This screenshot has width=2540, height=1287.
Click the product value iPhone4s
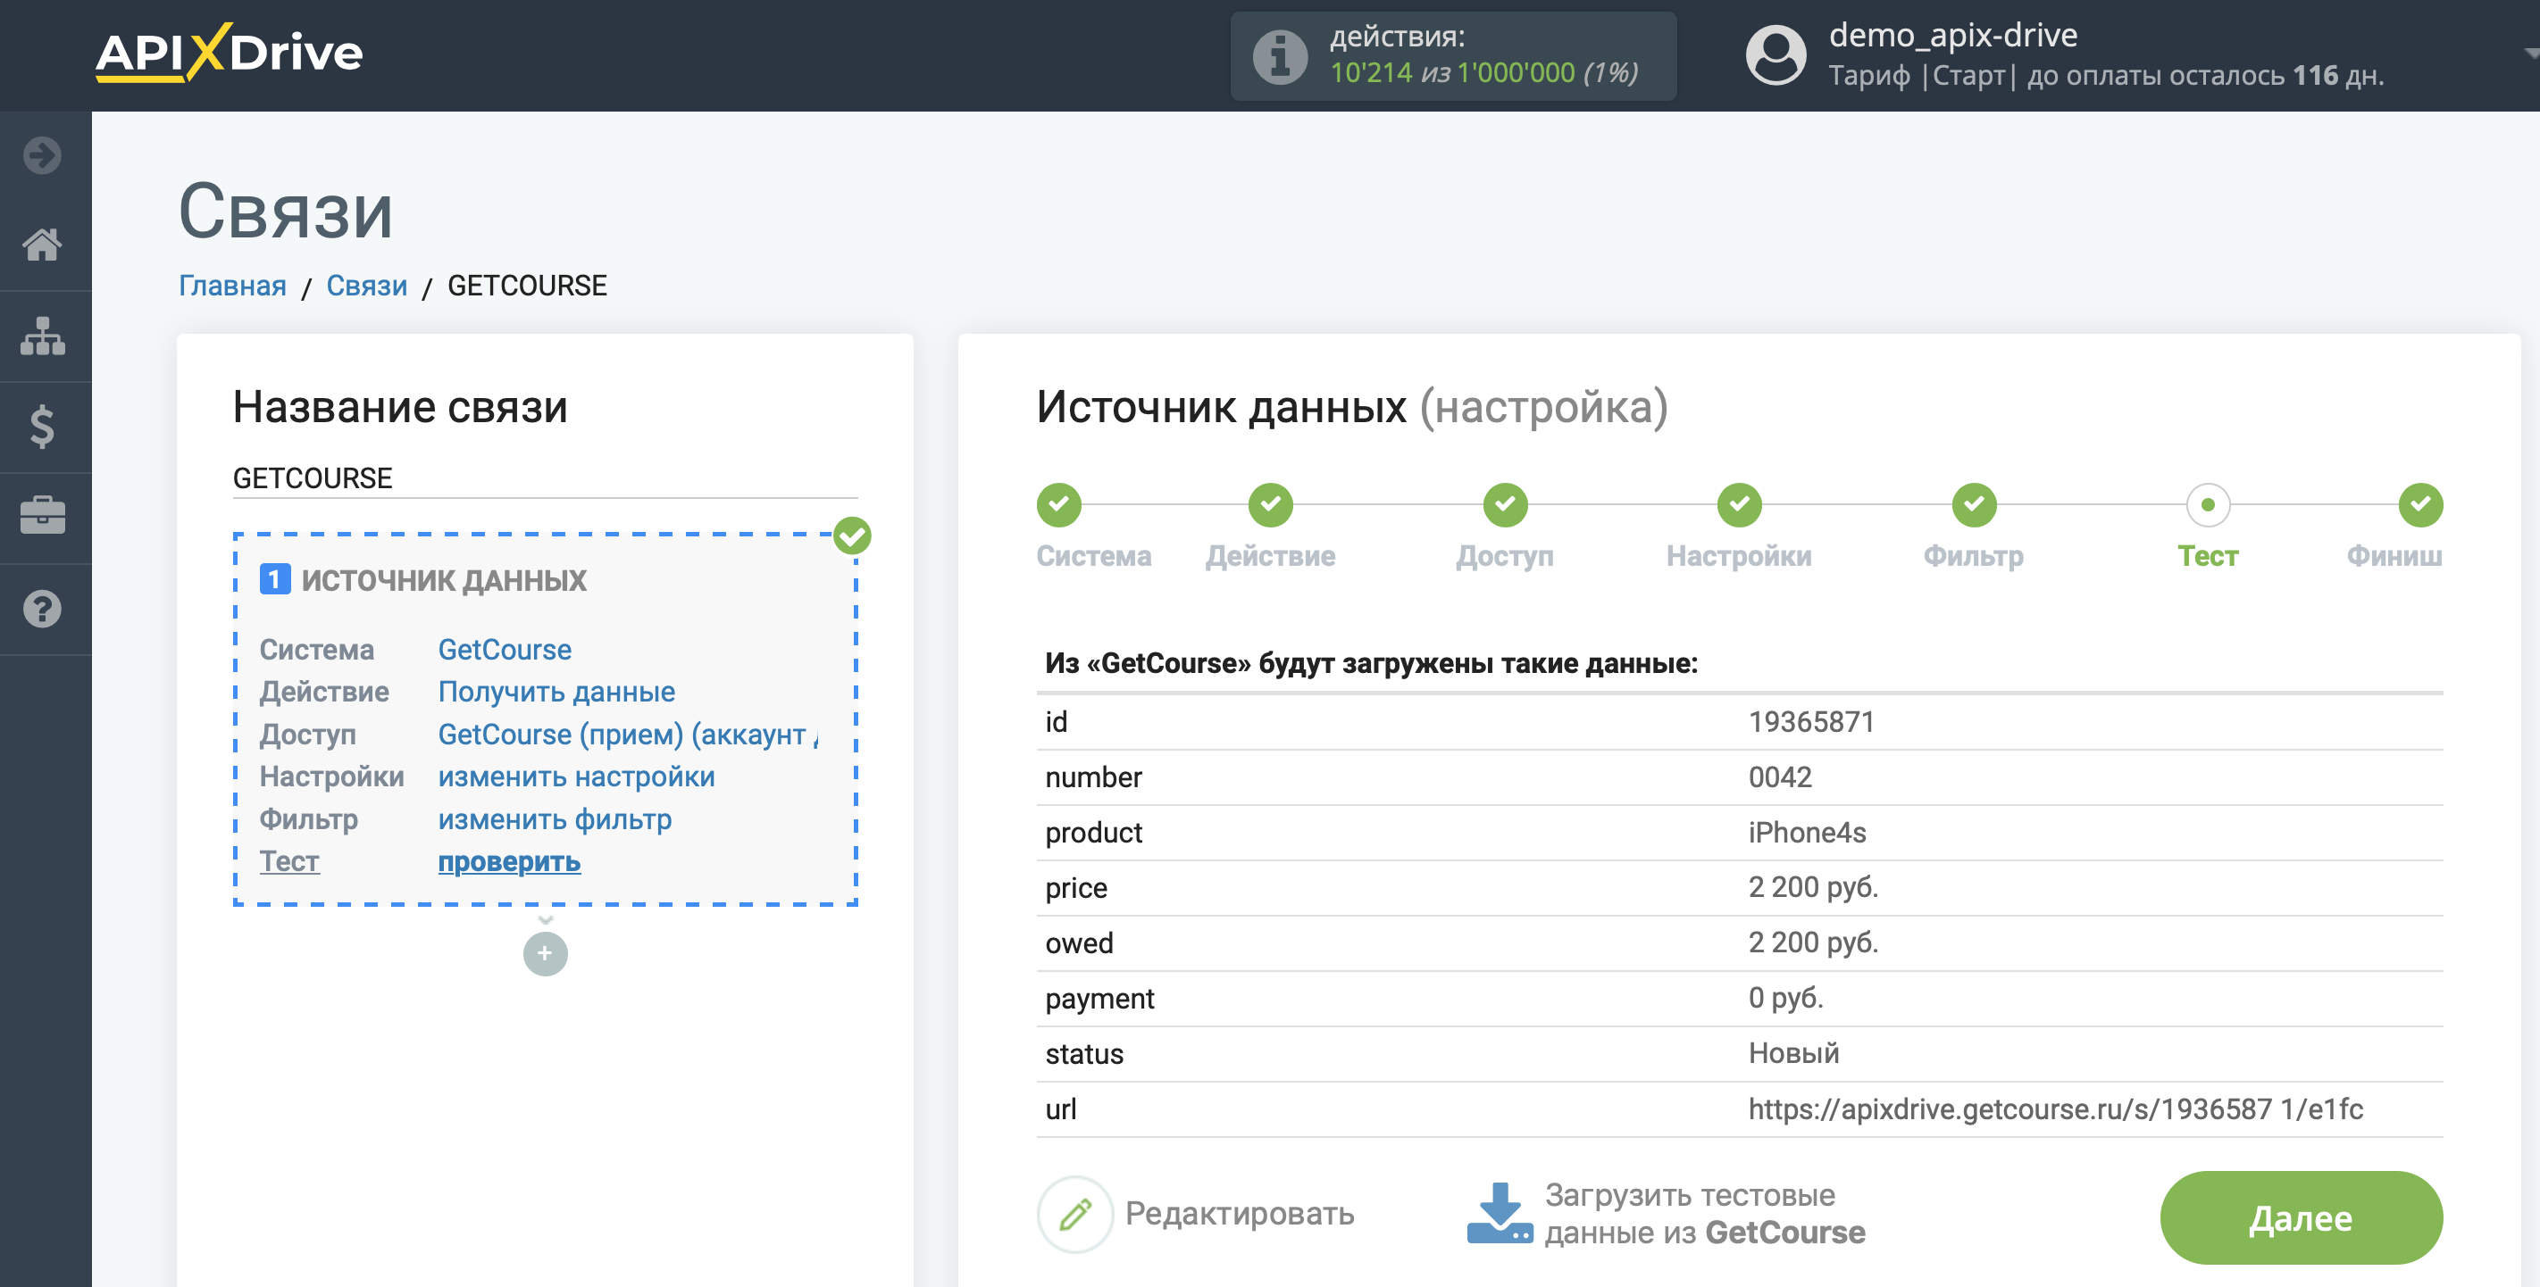pyautogui.click(x=1807, y=833)
